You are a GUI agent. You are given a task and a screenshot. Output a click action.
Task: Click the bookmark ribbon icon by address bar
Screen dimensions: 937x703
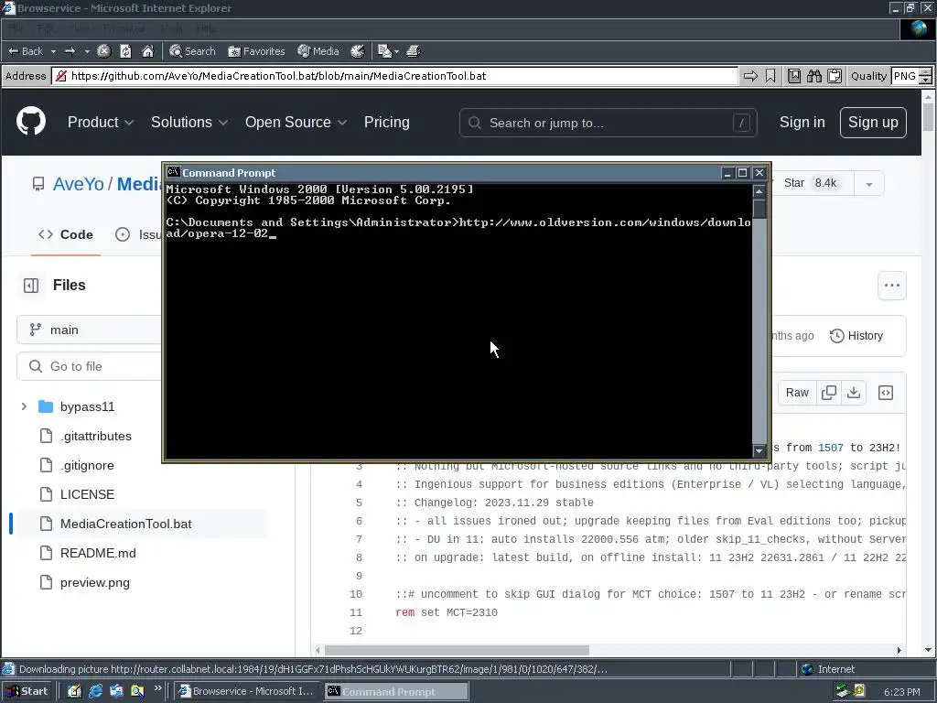pyautogui.click(x=770, y=76)
